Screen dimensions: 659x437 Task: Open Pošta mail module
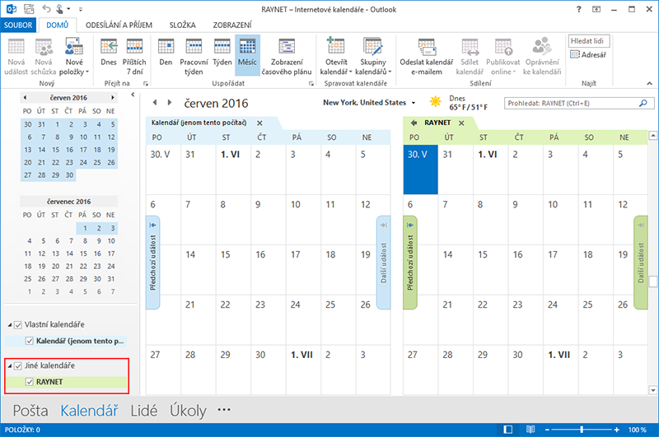[x=30, y=410]
